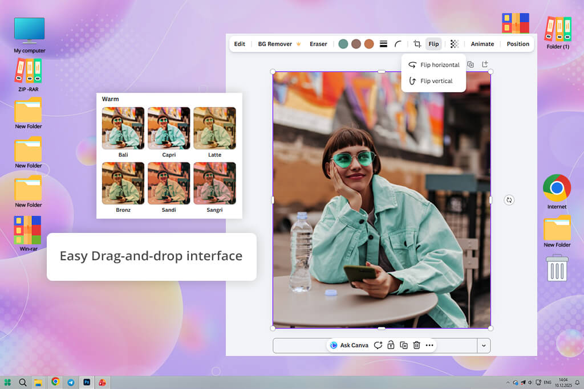Click the add page icon above the photo
The height and width of the screenshot is (389, 584).
(485, 64)
